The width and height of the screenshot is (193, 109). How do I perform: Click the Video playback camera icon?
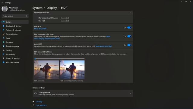click(x=36, y=94)
